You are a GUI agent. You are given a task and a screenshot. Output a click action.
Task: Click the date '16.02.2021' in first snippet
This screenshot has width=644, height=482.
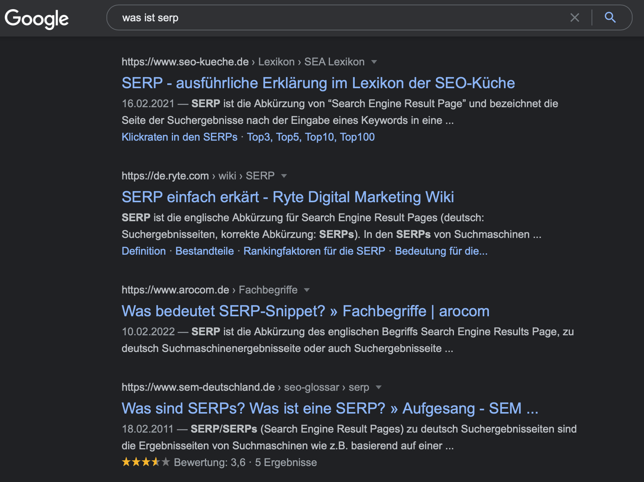click(148, 103)
